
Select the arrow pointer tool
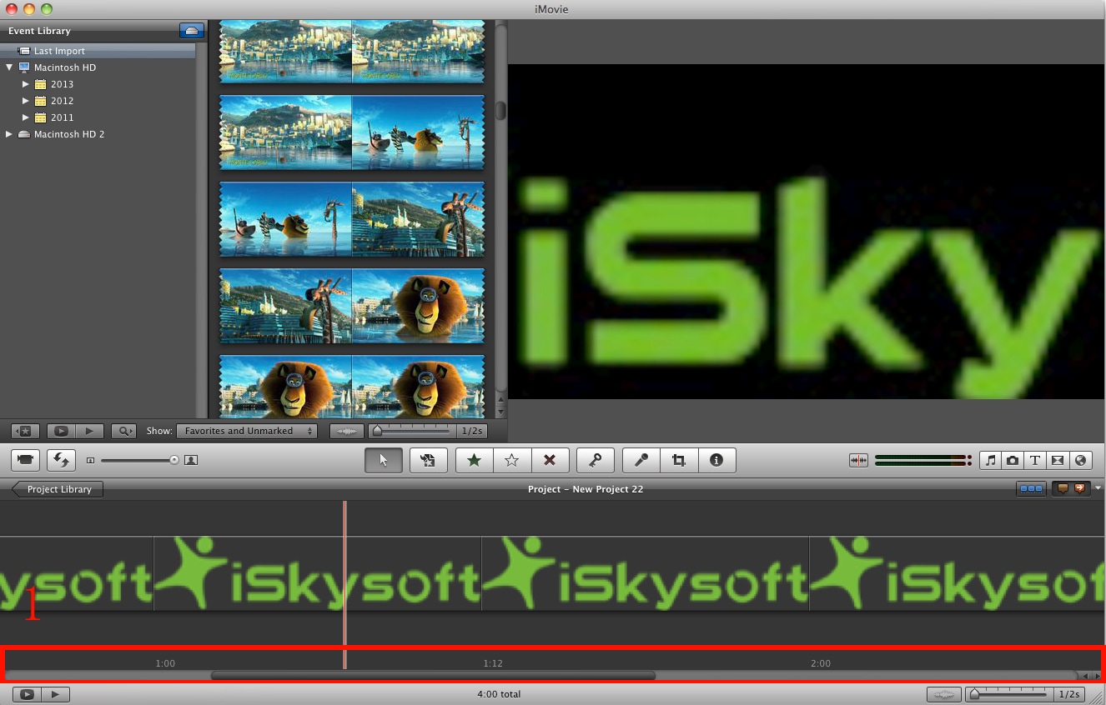point(384,460)
